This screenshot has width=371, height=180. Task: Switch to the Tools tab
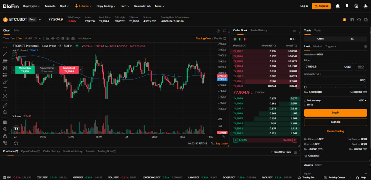click(x=318, y=30)
